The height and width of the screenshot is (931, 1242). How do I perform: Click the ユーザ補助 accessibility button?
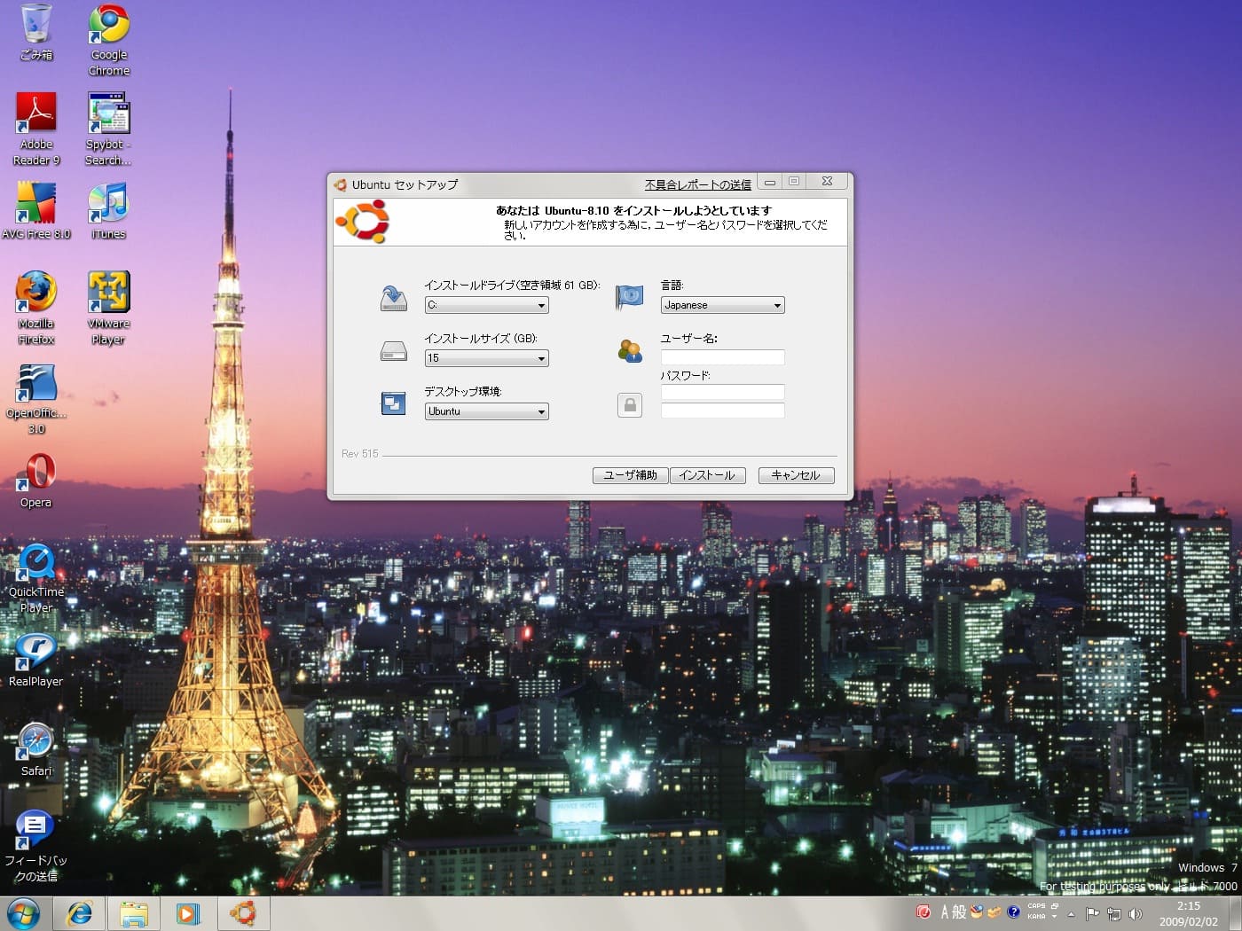pos(630,475)
